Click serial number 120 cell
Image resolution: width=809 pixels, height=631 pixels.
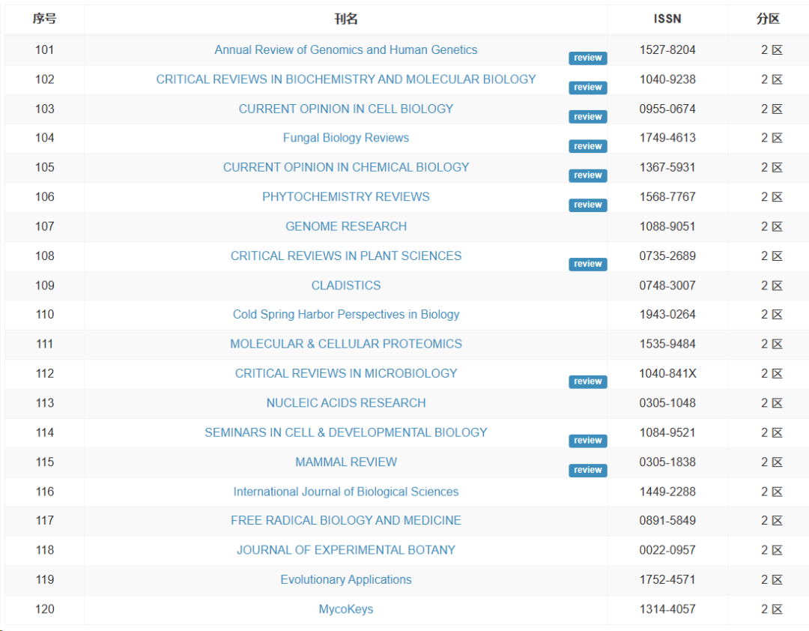click(44, 609)
